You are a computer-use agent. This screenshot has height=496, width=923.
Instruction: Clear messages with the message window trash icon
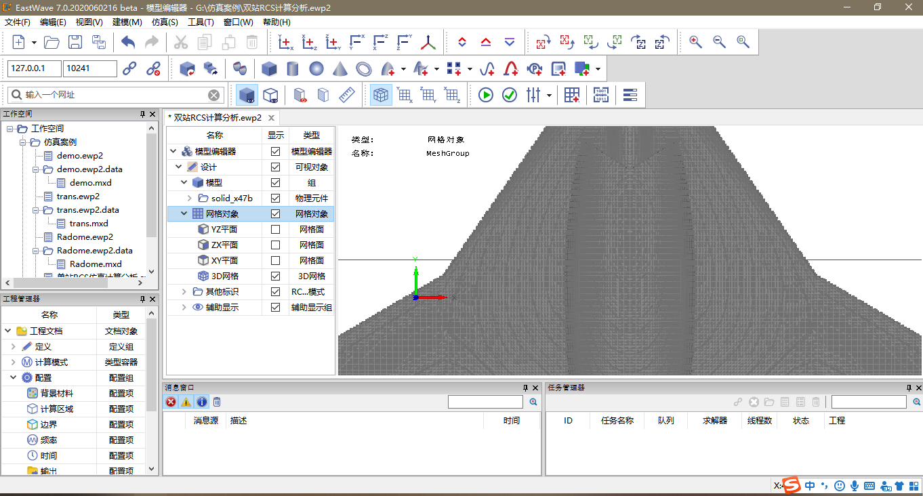217,402
